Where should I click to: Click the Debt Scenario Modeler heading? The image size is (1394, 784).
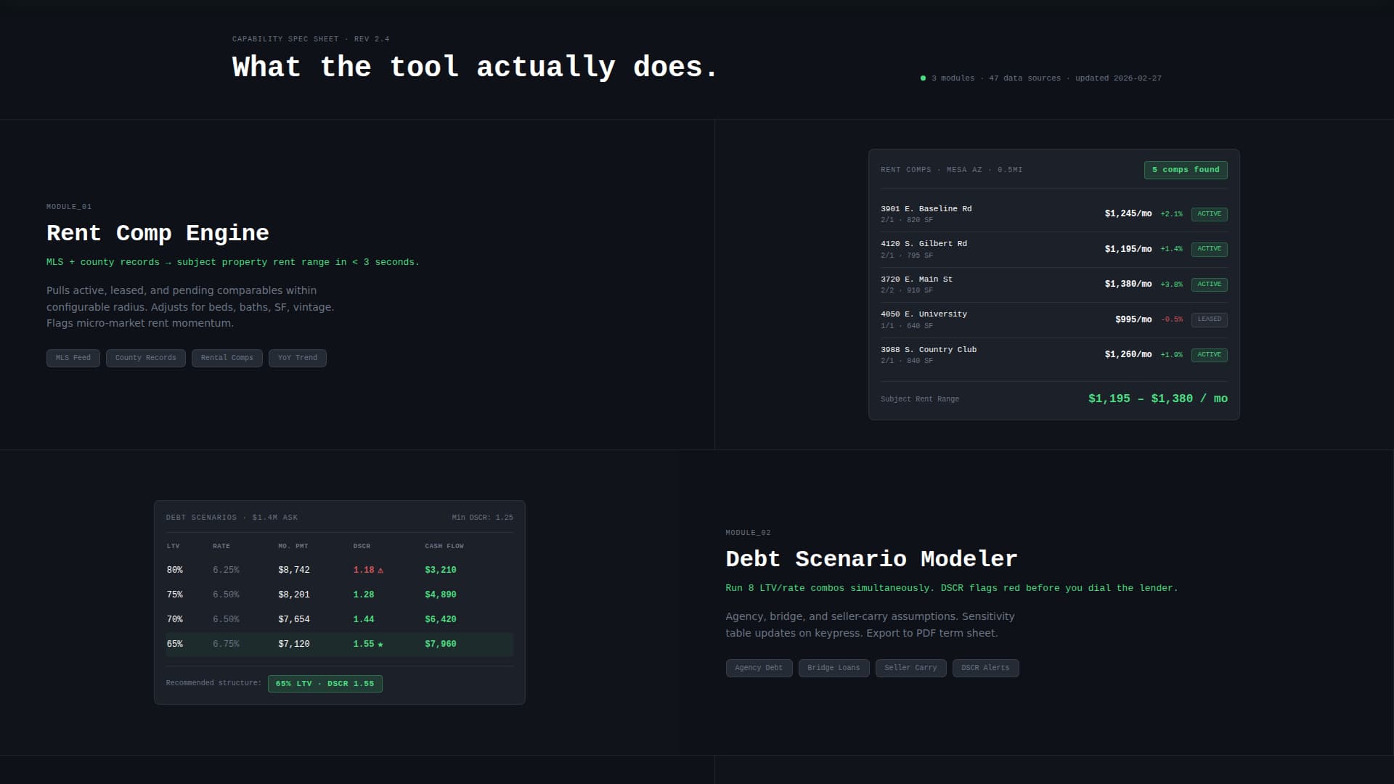(x=871, y=559)
